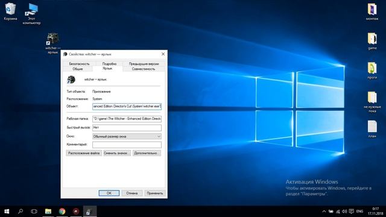
Task: Open Task View on the taskbar
Action: (34, 212)
